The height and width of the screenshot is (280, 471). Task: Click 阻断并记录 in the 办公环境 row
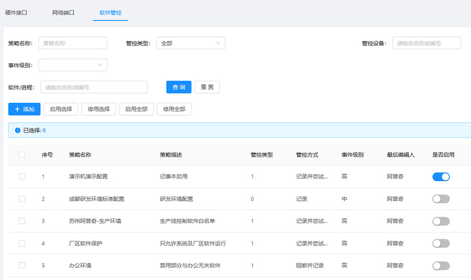[x=310, y=265]
